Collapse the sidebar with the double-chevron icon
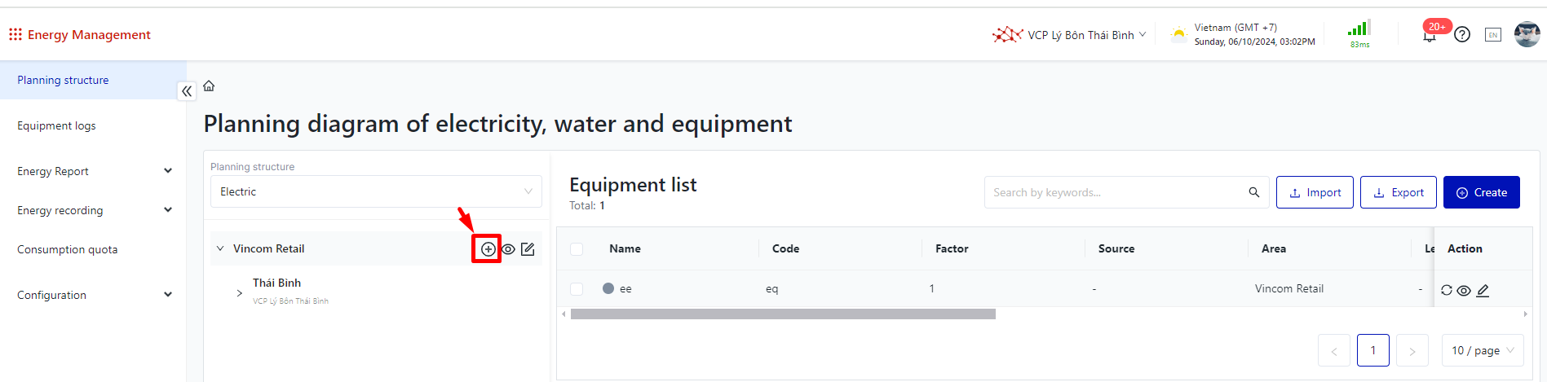The height and width of the screenshot is (382, 1547). pos(187,91)
